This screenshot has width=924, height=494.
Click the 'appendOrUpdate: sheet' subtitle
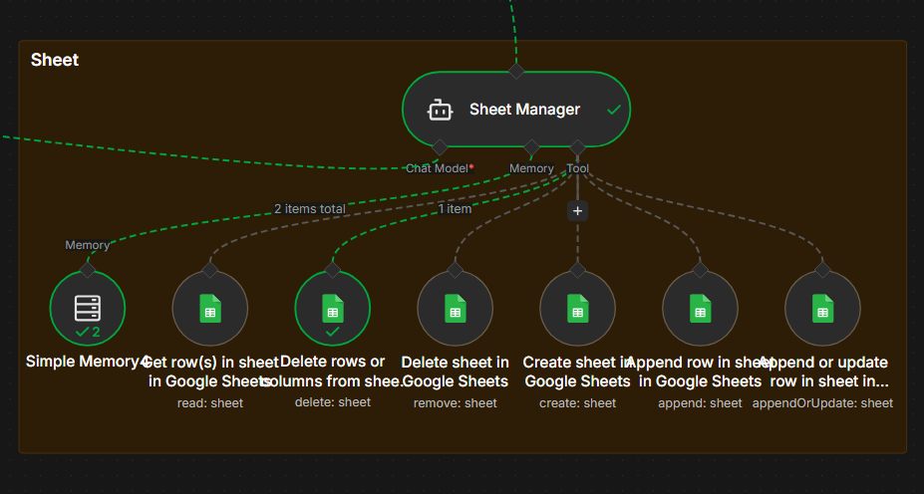pos(822,403)
